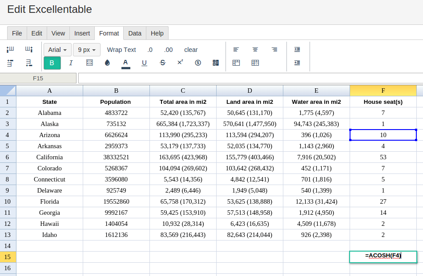
Task: Apply strikethrough to cell text
Action: 162,63
